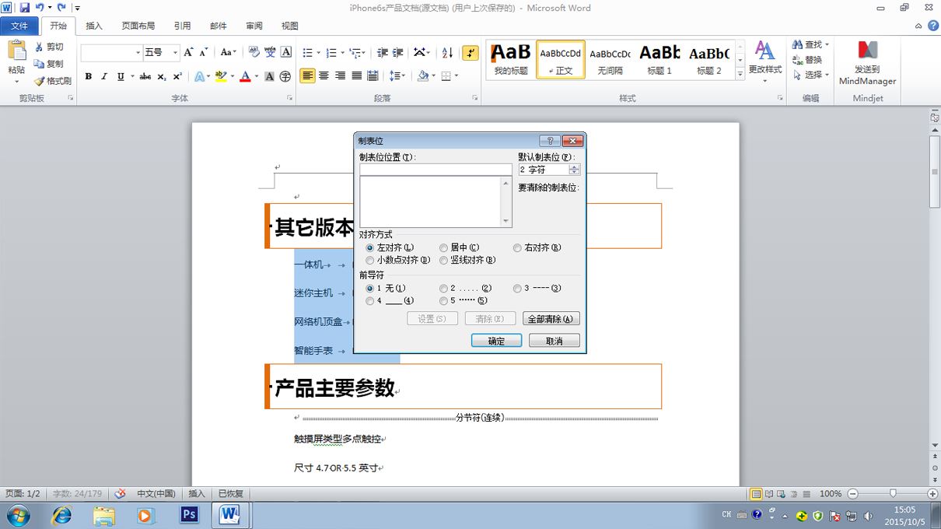This screenshot has height=529, width=941.
Task: Decrease paragraph indent
Action: (x=382, y=52)
